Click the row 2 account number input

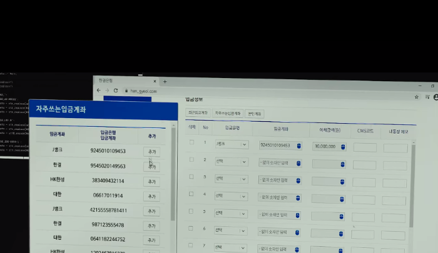tap(280, 163)
